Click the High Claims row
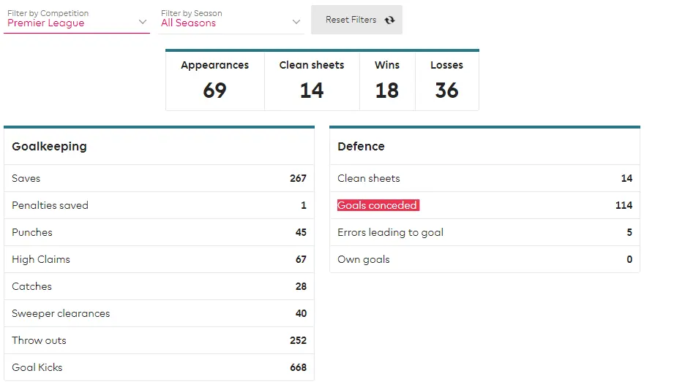Viewport: 685px width, 387px height. point(159,259)
